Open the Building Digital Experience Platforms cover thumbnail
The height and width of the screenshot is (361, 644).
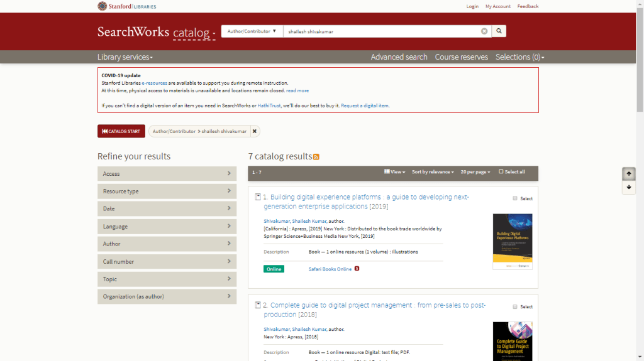point(513,242)
